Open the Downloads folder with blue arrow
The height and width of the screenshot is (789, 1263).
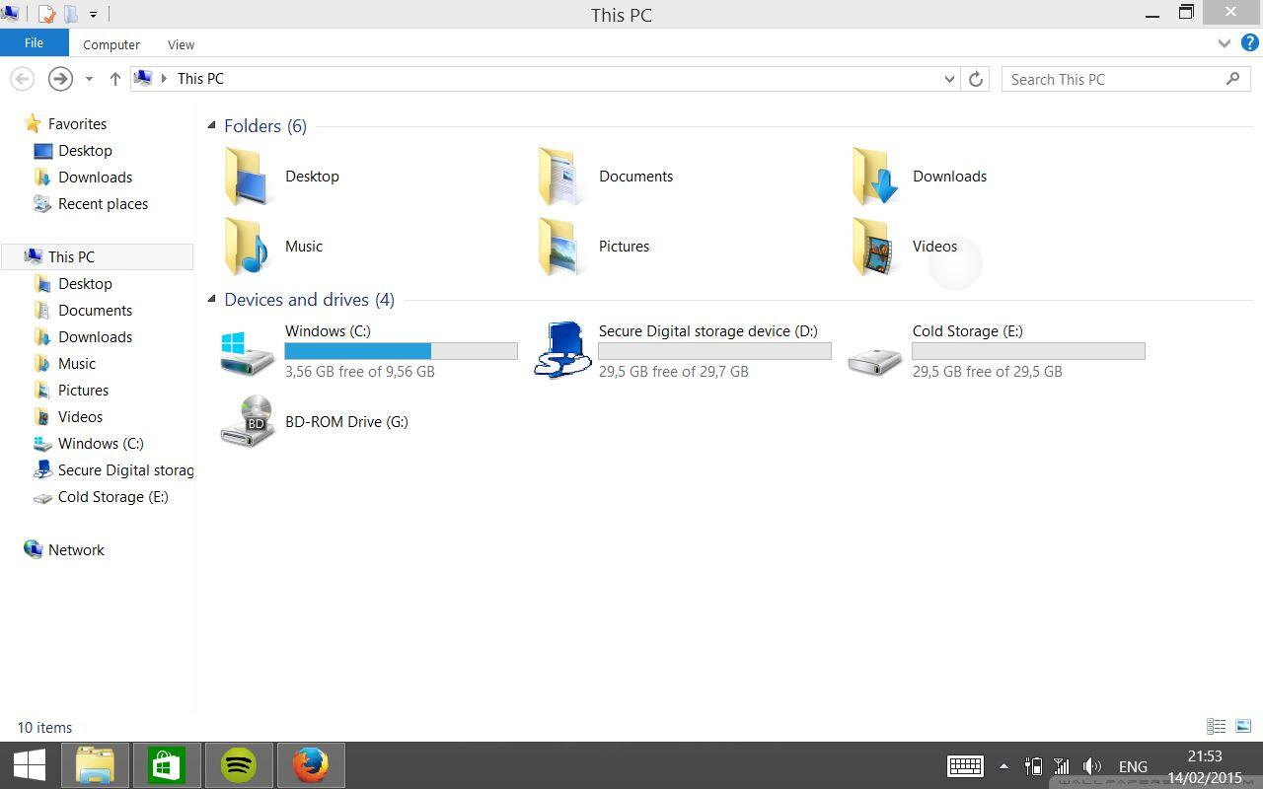tap(874, 176)
